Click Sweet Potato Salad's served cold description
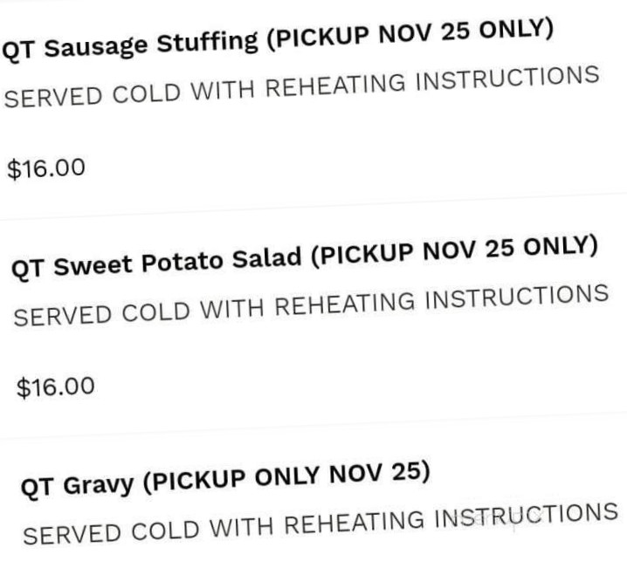This screenshot has width=627, height=582. [311, 305]
